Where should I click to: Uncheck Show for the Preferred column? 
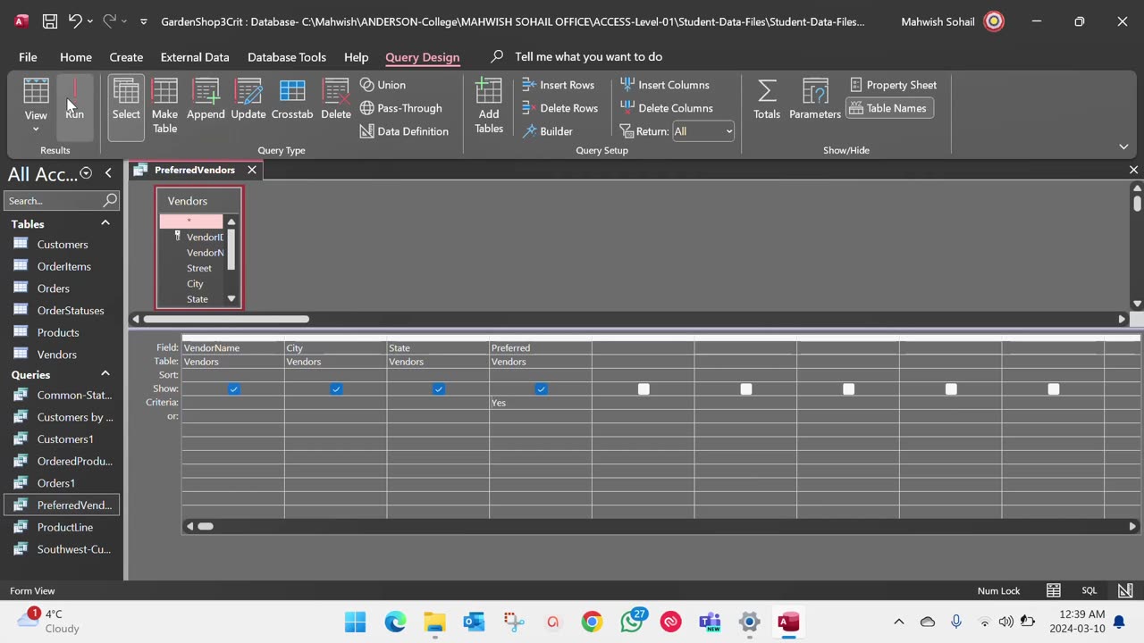pos(541,388)
